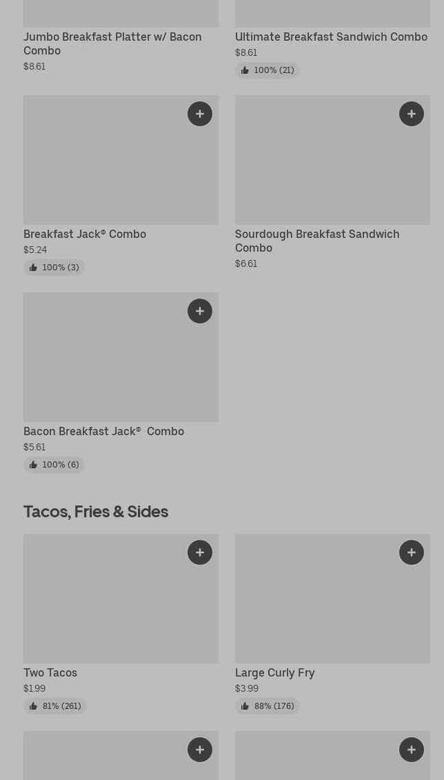Open Ultimate Breakfast Sandwich Combo item
This screenshot has width=444, height=780.
(x=331, y=37)
